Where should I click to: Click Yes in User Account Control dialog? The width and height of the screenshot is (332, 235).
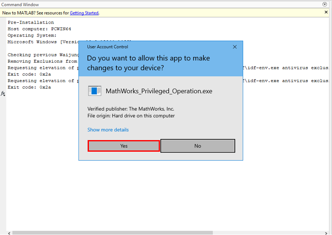point(124,146)
